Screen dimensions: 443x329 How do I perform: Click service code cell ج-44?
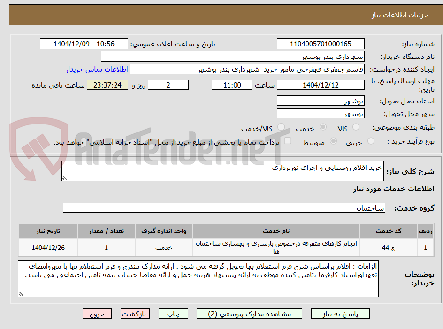388,248
